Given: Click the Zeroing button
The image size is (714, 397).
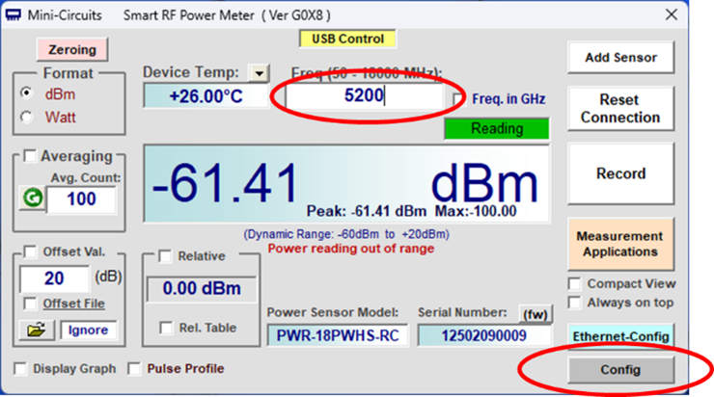Looking at the screenshot, I should point(72,49).
